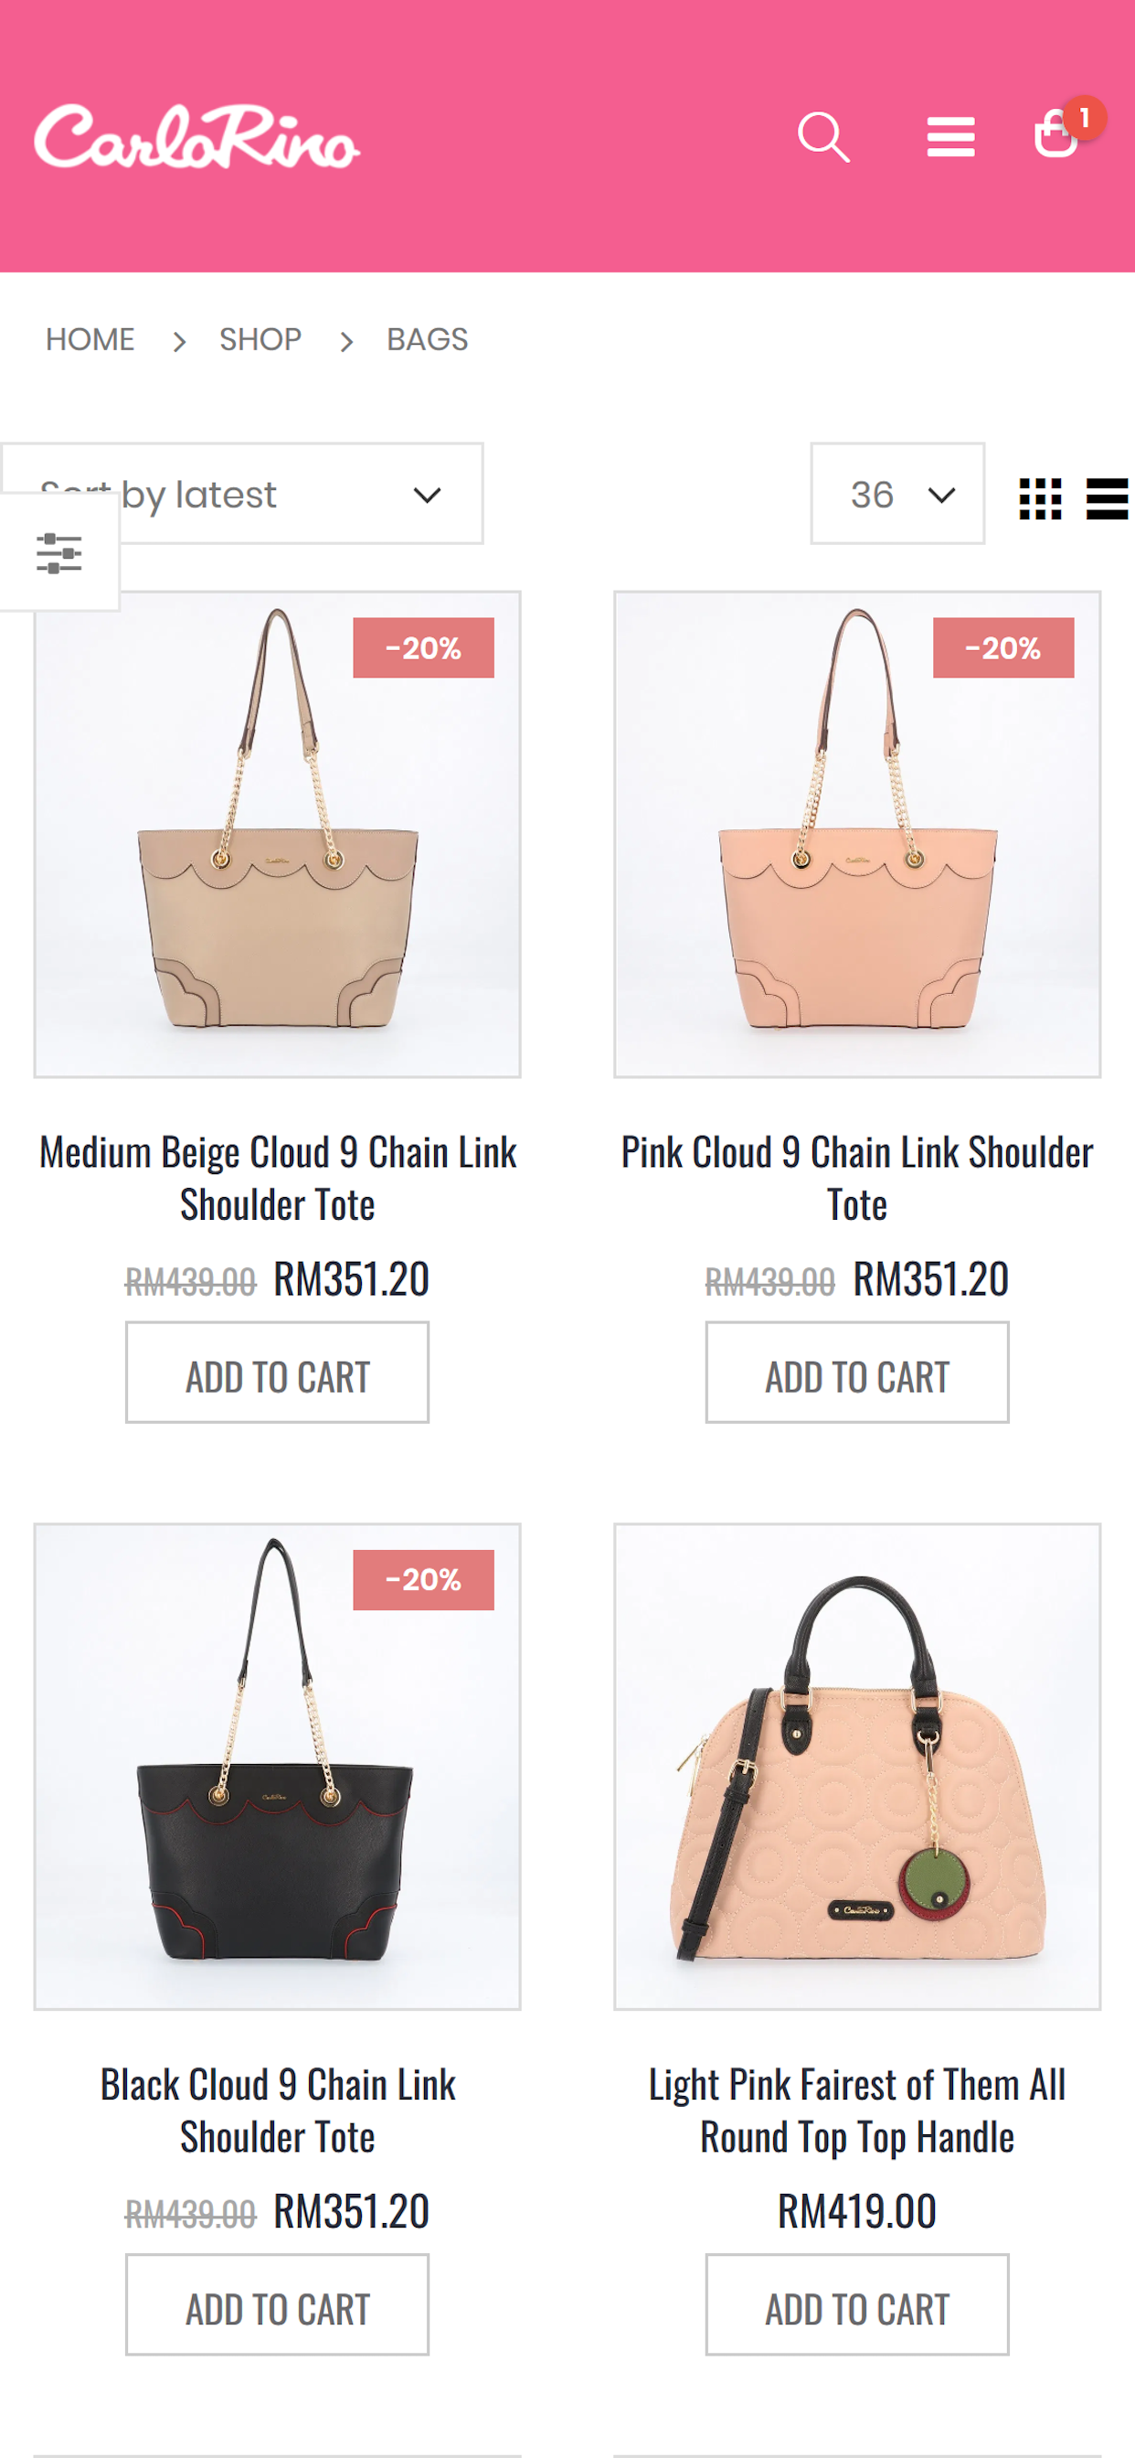Image resolution: width=1135 pixels, height=2458 pixels.
Task: Open the 36 items per page dropdown
Action: [x=896, y=493]
